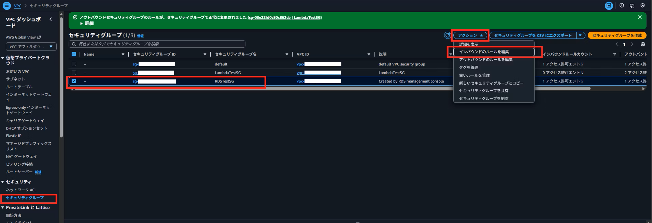This screenshot has height=223, width=652.
Task: Dismiss the green success banner
Action: (640, 17)
